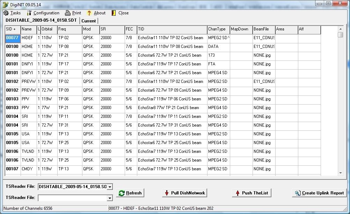Click the magnifier icon on Create Uplink Report

click(x=298, y=193)
